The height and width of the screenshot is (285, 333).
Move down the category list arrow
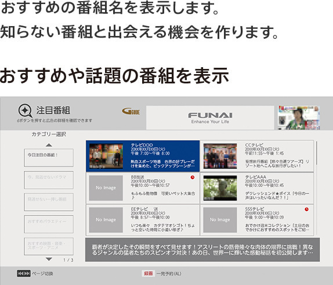49,259
